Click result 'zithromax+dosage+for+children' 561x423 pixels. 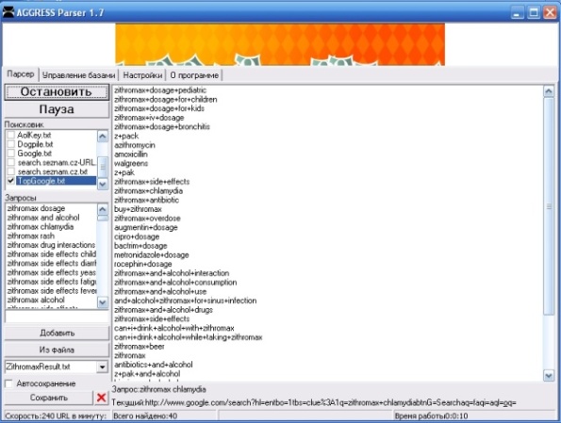[x=166, y=100]
